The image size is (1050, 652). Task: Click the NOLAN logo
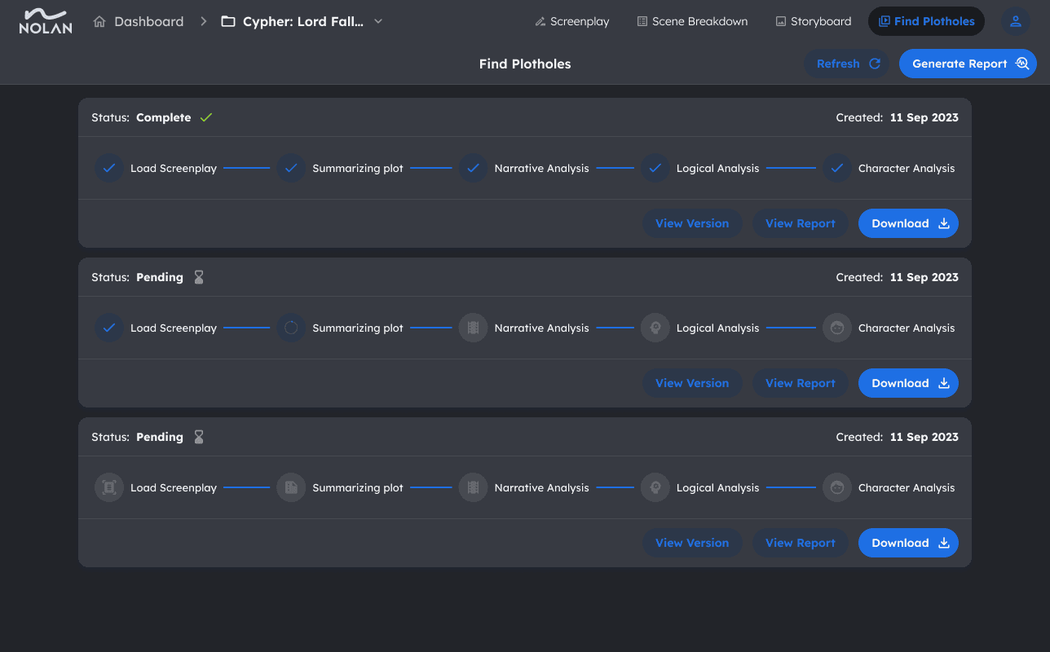(46, 21)
